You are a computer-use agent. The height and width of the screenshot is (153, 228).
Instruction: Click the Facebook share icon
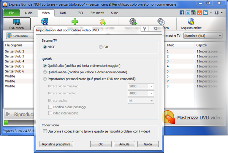(x=182, y=13)
